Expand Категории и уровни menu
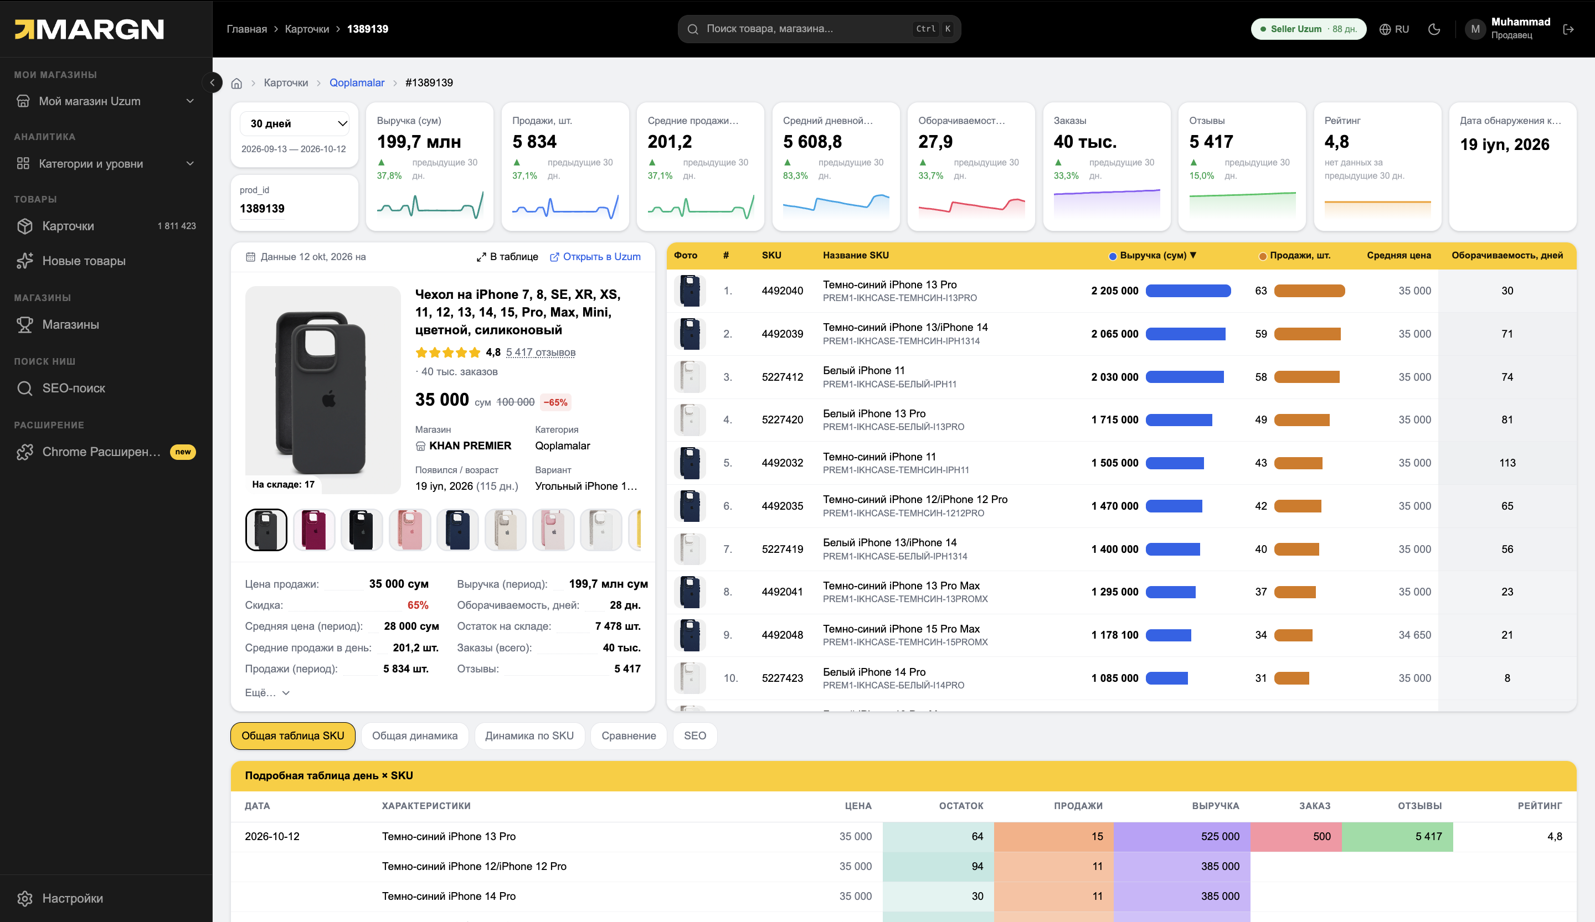The image size is (1595, 922). [106, 164]
